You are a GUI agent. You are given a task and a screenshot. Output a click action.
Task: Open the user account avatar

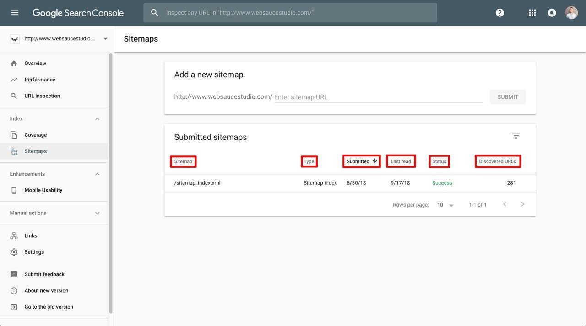571,13
